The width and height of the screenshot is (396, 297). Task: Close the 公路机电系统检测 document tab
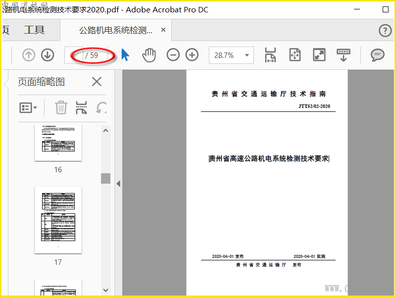(x=163, y=30)
